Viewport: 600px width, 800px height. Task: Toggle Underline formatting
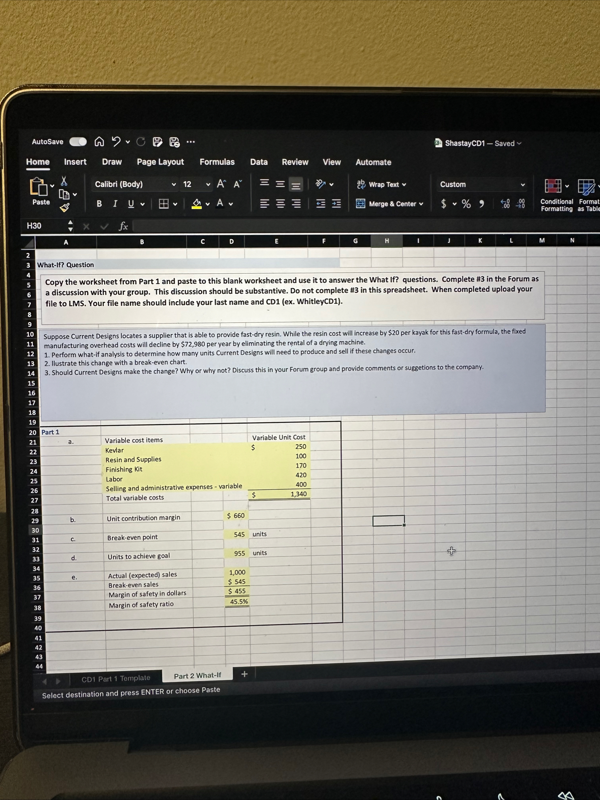pos(131,204)
